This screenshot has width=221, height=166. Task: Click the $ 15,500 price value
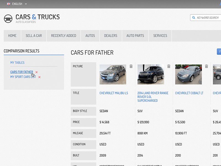pyautogui.click(x=180, y=122)
